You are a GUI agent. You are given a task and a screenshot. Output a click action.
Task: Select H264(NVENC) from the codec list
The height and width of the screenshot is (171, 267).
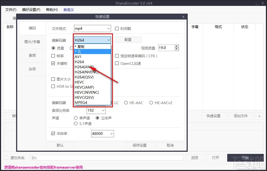[x=92, y=72]
